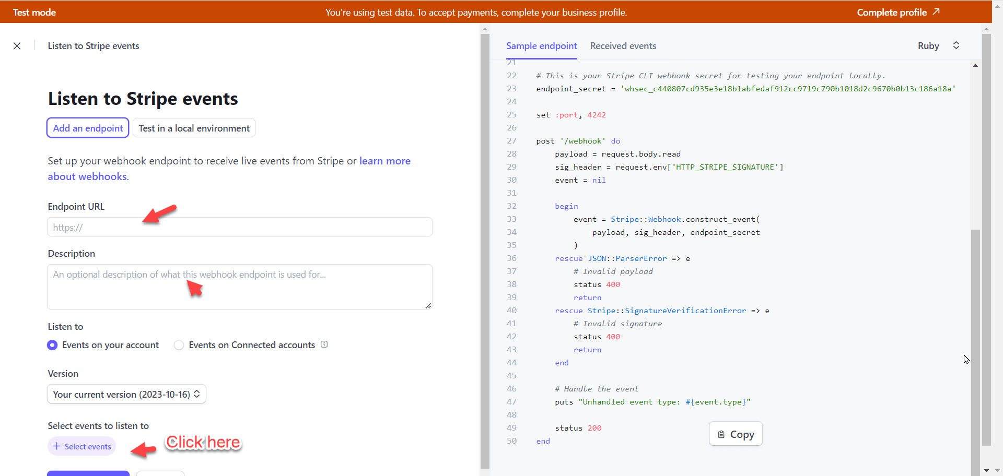Screen dimensions: 1003x476
Task: Open the learn more about webhooks link
Action: pyautogui.click(x=384, y=161)
